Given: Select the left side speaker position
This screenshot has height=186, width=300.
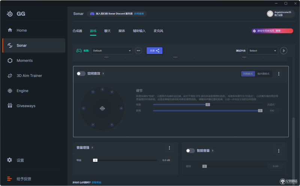Looking at the screenshot, I should pyautogui.click(x=83, y=108).
